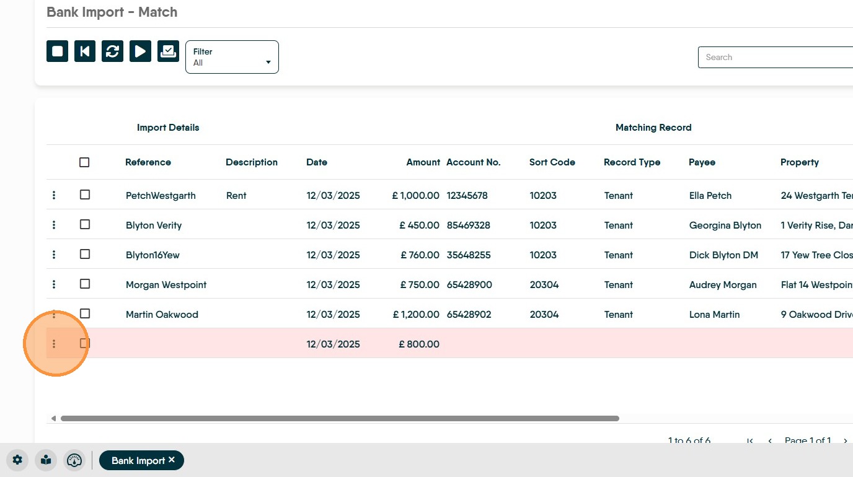Click the skip-to-start toolbar icon
This screenshot has width=853, height=477.
[x=85, y=51]
